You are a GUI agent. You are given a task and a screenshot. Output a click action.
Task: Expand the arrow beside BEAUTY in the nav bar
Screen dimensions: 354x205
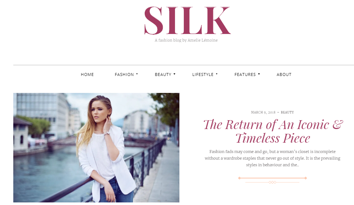(x=175, y=74)
